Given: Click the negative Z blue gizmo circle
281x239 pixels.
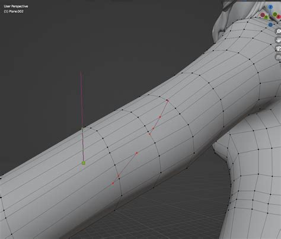Looking at the screenshot, I should point(270,25).
